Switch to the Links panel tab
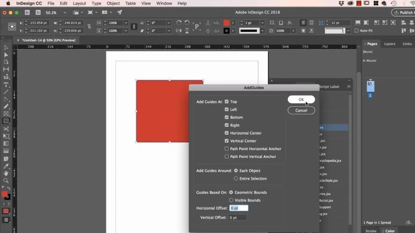Screen dimensions: 415x233 tap(407, 44)
